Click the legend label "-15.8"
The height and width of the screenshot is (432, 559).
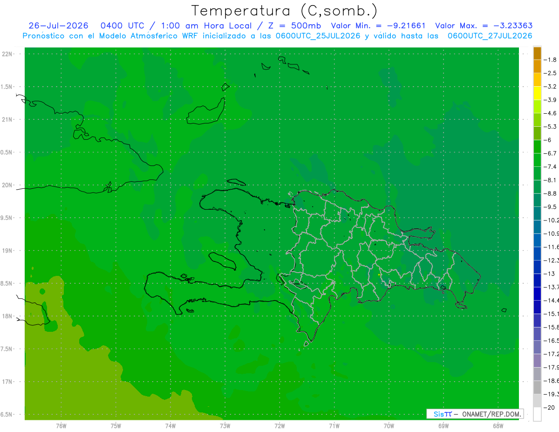552,327
